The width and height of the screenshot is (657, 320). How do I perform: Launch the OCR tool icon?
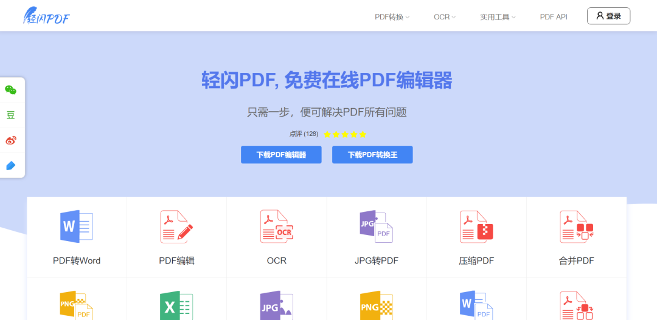click(x=277, y=226)
